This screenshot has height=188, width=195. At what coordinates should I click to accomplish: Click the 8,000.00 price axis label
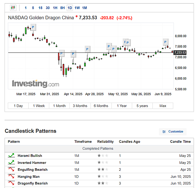(181, 36)
